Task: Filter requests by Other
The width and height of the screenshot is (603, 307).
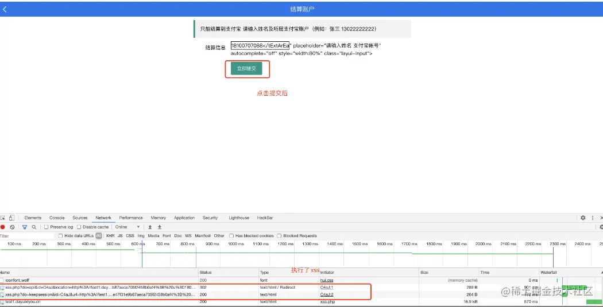Action: pyautogui.click(x=219, y=235)
